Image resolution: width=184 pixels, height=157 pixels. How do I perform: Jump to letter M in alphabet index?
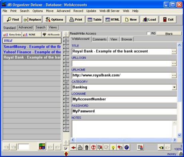click(x=66, y=83)
